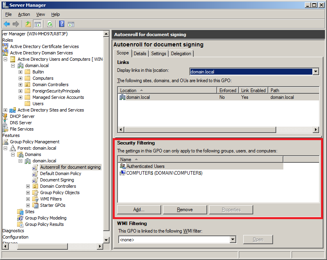Expand the Starter GPOs node
Screen dimensions: 327x260
tap(28, 205)
